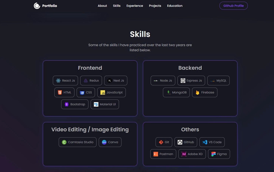Select the Canva skill chip
The height and width of the screenshot is (172, 274).
[110, 142]
